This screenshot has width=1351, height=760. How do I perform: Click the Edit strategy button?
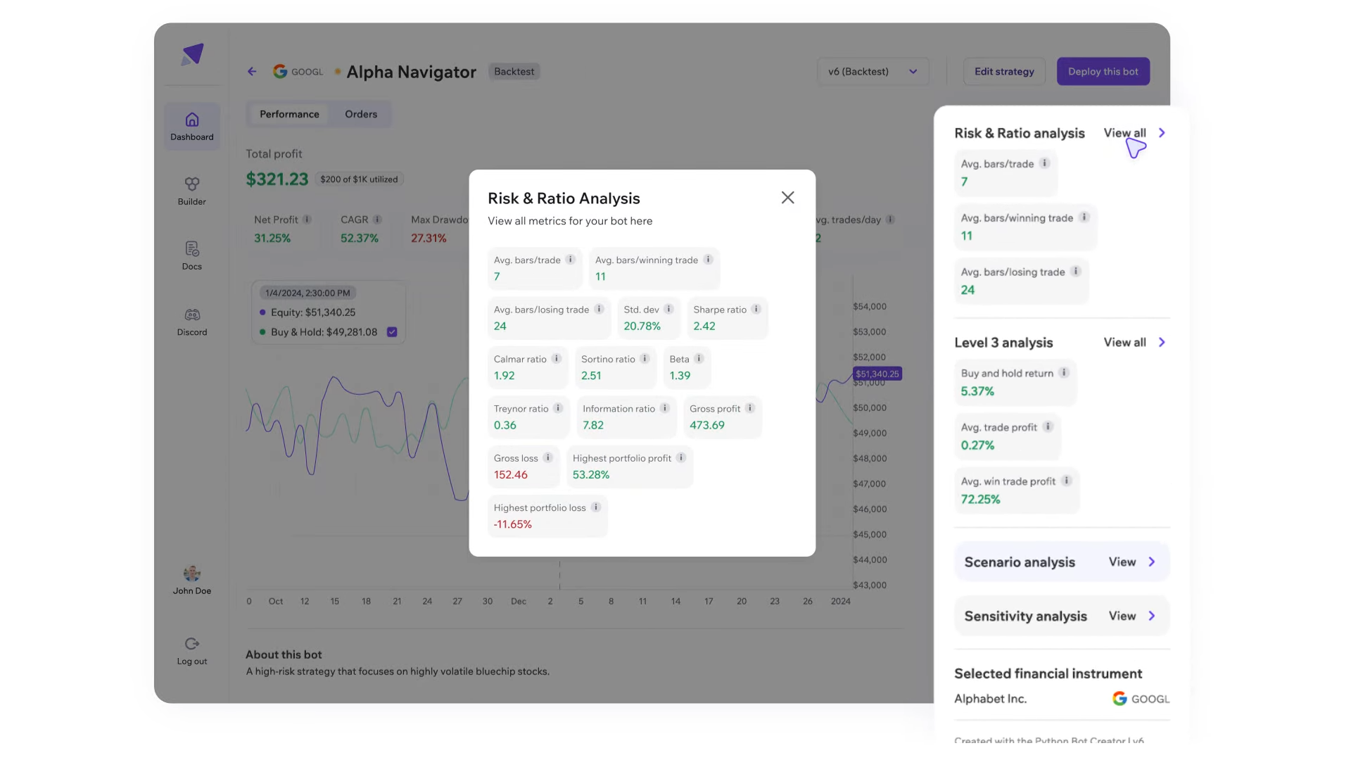(1004, 72)
